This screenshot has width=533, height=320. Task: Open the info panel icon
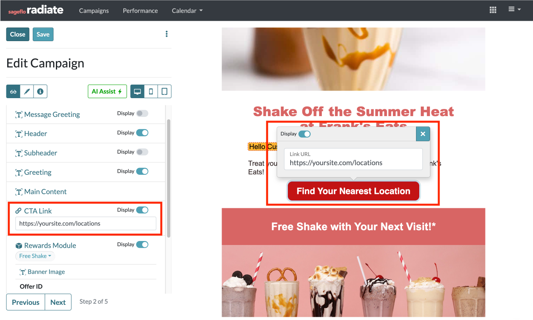40,91
